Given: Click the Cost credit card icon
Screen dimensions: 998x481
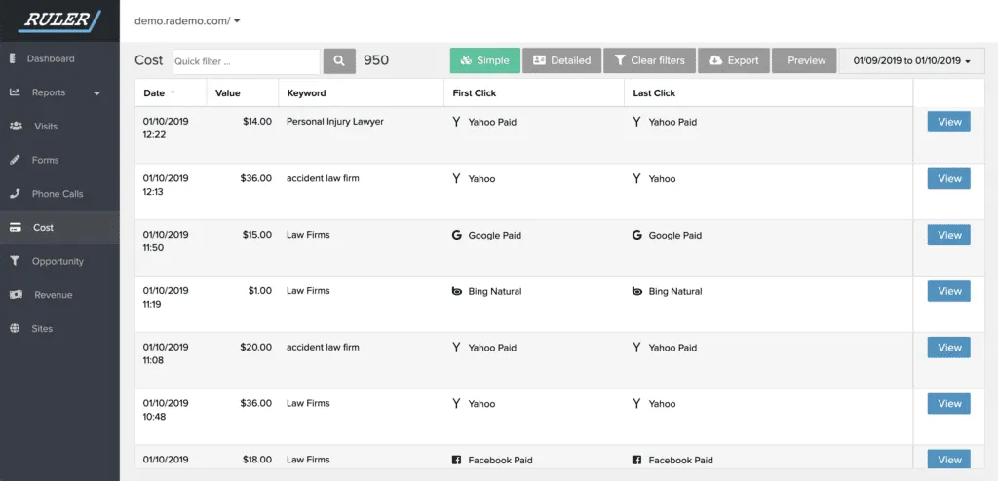Looking at the screenshot, I should pyautogui.click(x=15, y=228).
